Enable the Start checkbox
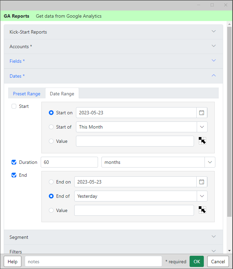The width and height of the screenshot is (233, 269). click(14, 106)
